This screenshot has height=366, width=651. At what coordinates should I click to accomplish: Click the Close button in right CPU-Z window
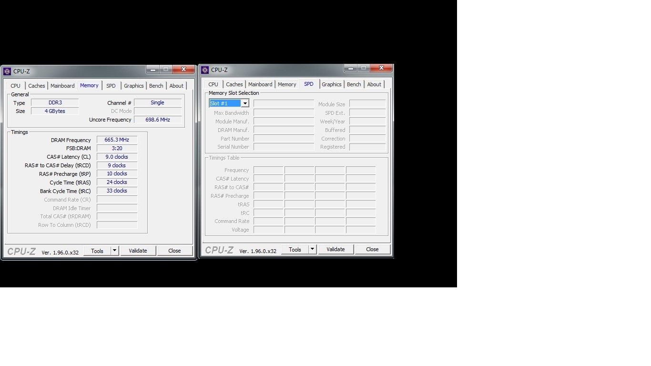tap(373, 249)
